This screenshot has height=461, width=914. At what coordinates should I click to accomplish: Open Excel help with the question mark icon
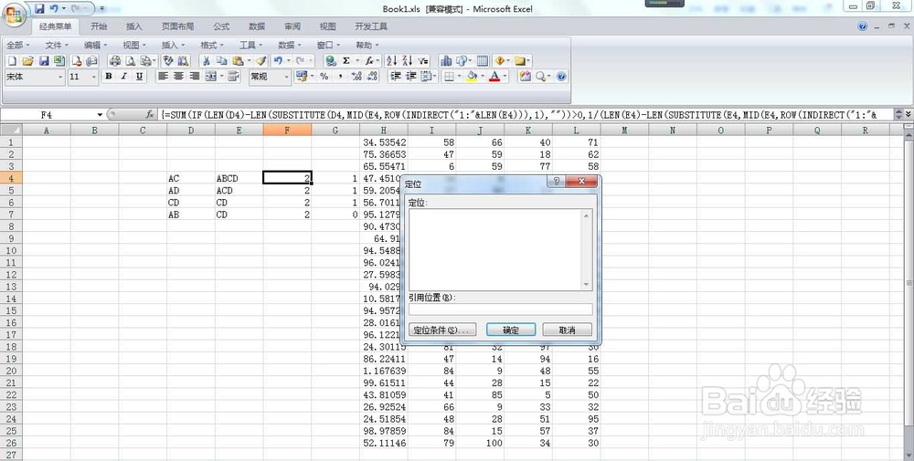pyautogui.click(x=561, y=77)
